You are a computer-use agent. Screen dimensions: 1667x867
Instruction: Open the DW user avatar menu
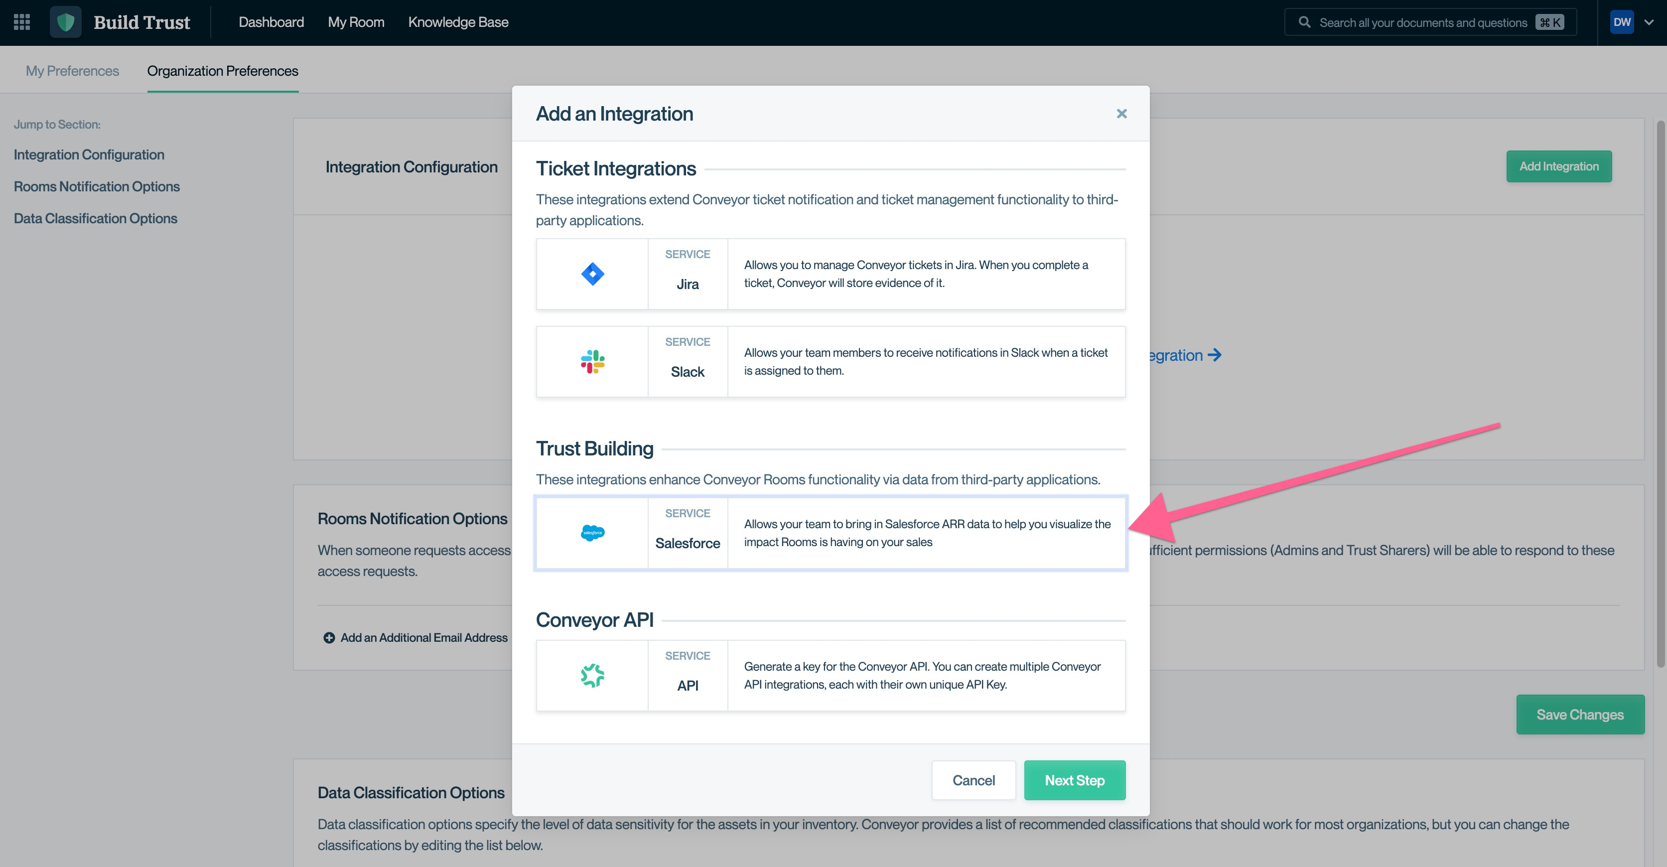(1622, 22)
